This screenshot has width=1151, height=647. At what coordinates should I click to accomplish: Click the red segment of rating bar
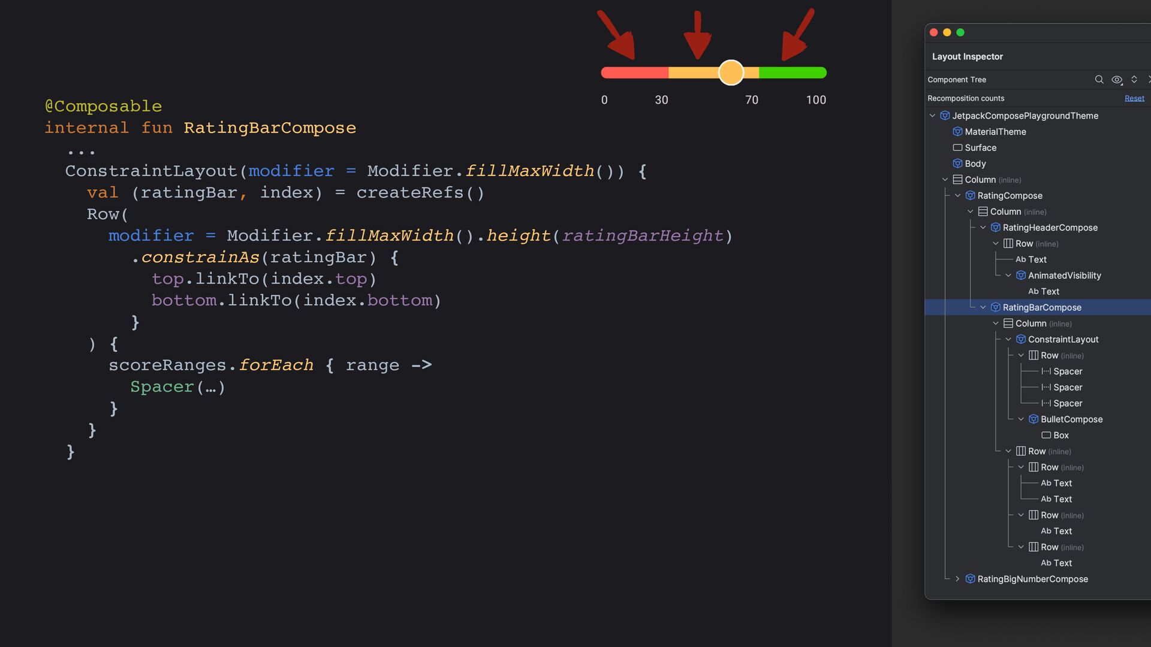(634, 72)
